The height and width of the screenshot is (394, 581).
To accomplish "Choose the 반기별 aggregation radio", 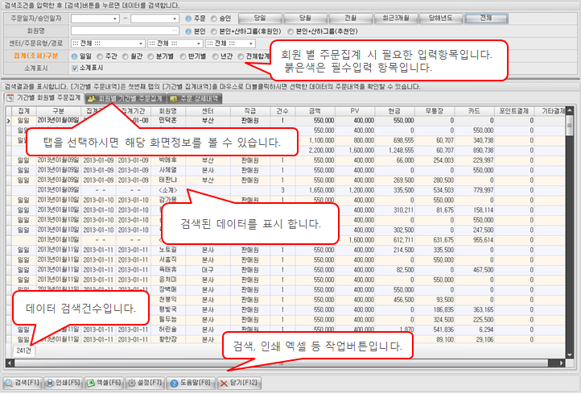I will pos(183,56).
